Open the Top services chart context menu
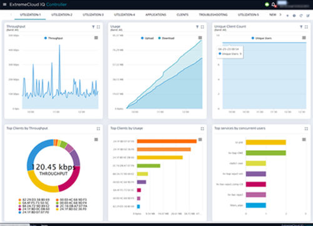The width and height of the screenshot is (313, 226). tap(304, 139)
